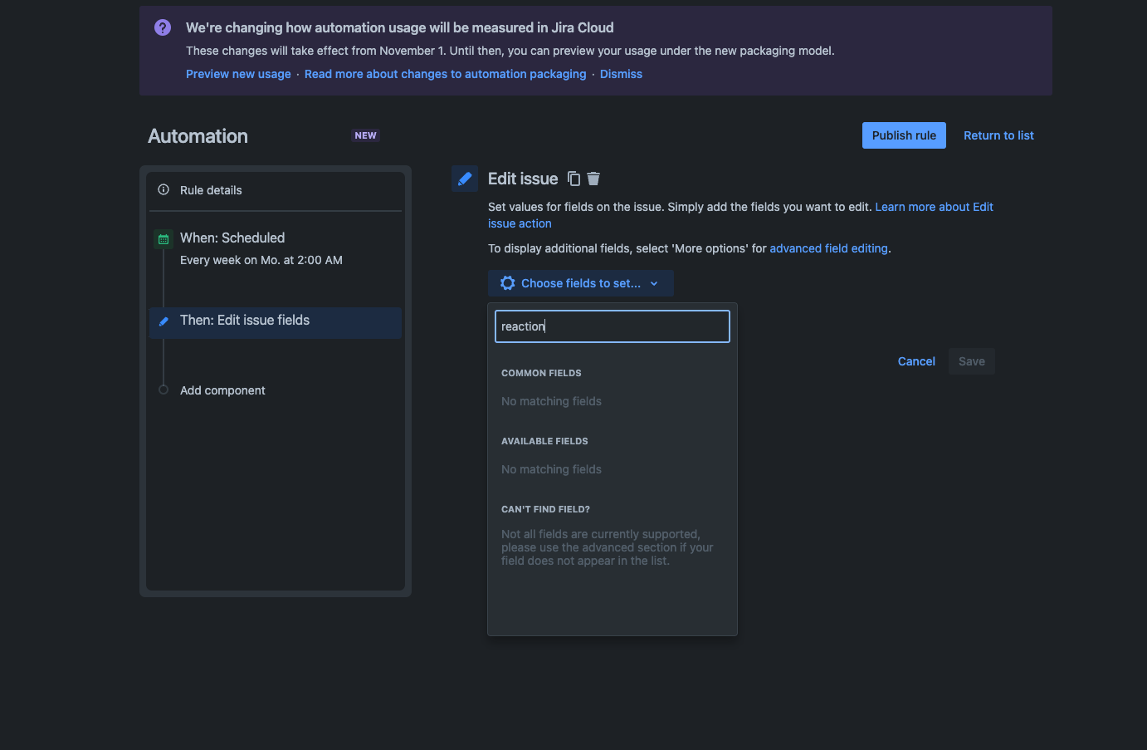
Task: Click the pencil icon on Then: Edit issue fields
Action: coord(164,321)
